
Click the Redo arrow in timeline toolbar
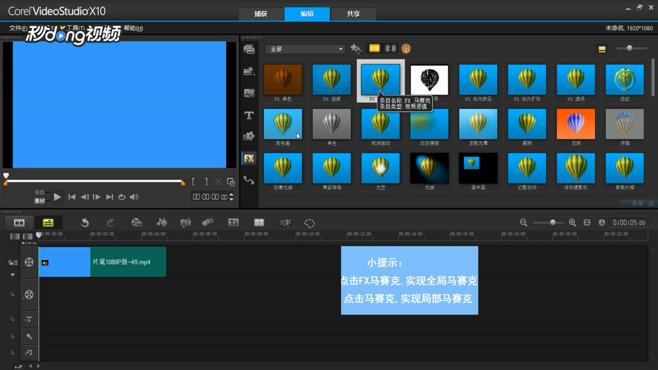(111, 223)
